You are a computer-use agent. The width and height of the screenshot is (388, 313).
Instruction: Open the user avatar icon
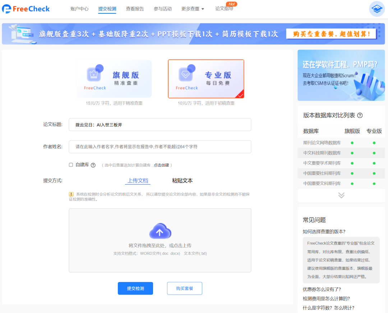(x=377, y=9)
